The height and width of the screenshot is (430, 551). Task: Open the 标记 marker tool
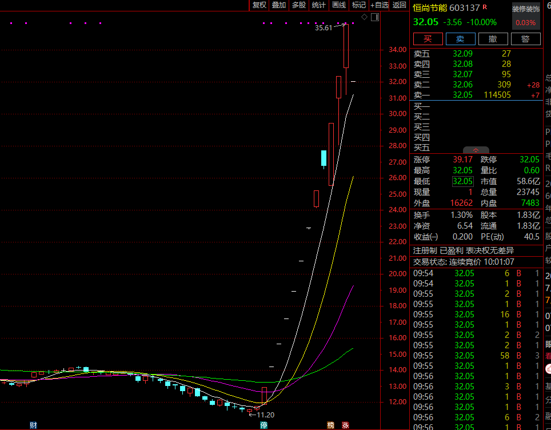coord(359,5)
